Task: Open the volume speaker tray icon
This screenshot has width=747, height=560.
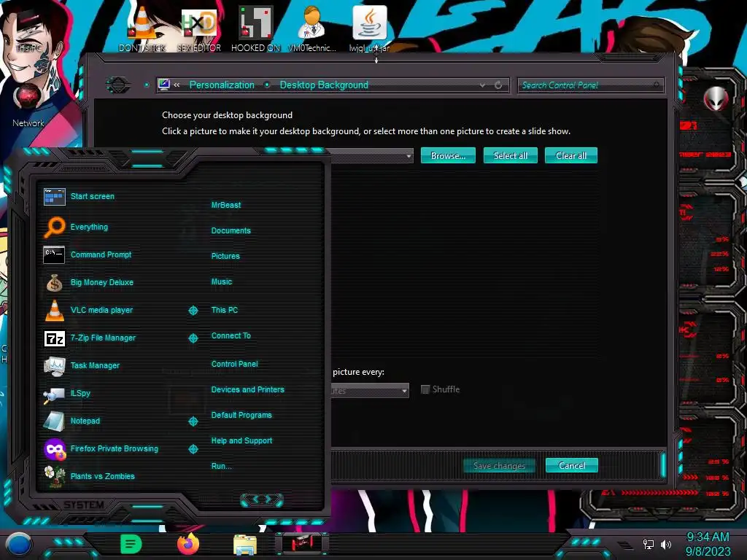Action: click(x=666, y=544)
